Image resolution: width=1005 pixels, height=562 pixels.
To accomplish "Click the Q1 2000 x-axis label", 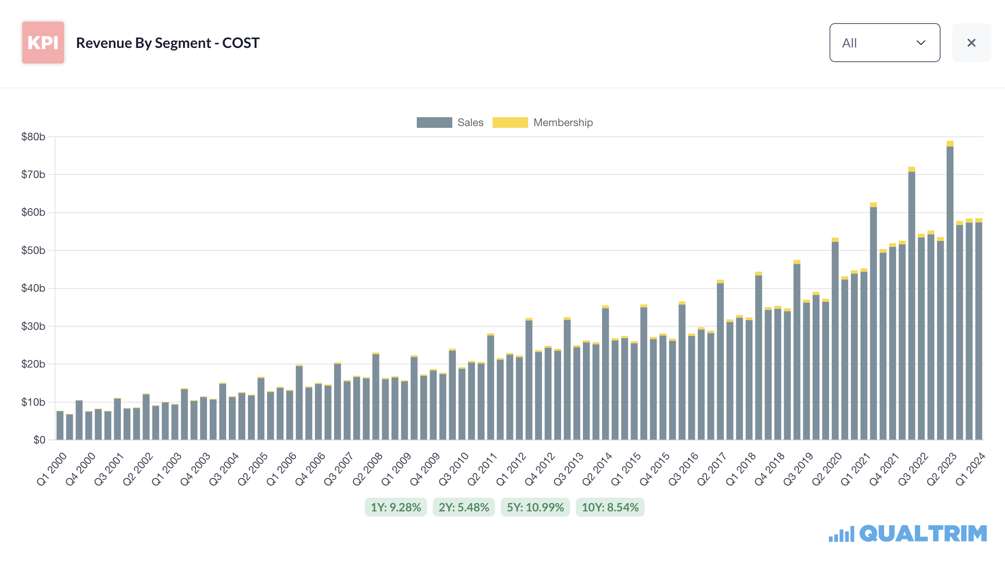I will [x=52, y=469].
